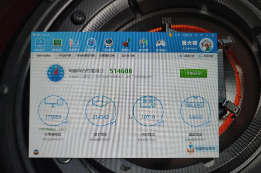
Task: Click the 显卡性能 label
Action: coord(100,134)
